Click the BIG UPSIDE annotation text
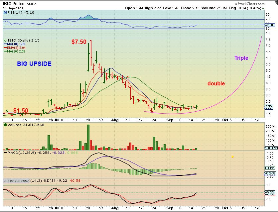Screen dimensions: 278x212 pos(34,64)
